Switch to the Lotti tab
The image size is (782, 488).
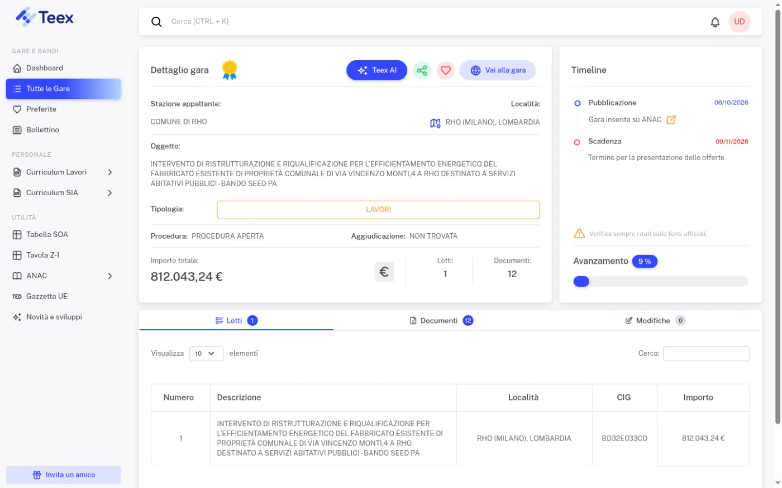pyautogui.click(x=236, y=321)
